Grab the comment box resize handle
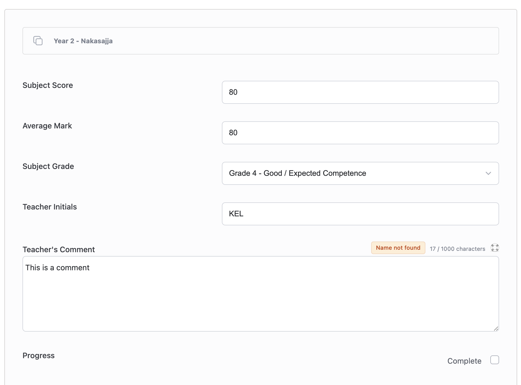This screenshot has height=385, width=521. pos(496,329)
